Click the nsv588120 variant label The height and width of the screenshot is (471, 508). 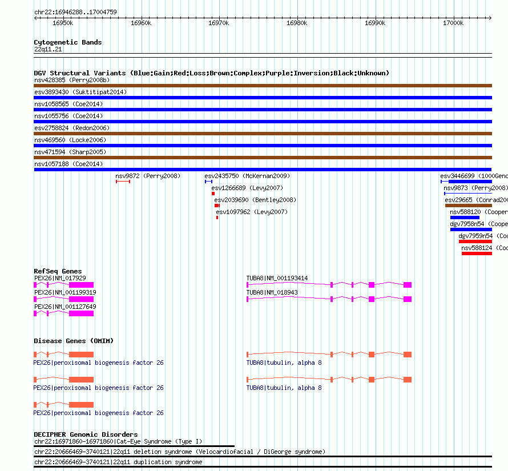click(x=479, y=212)
